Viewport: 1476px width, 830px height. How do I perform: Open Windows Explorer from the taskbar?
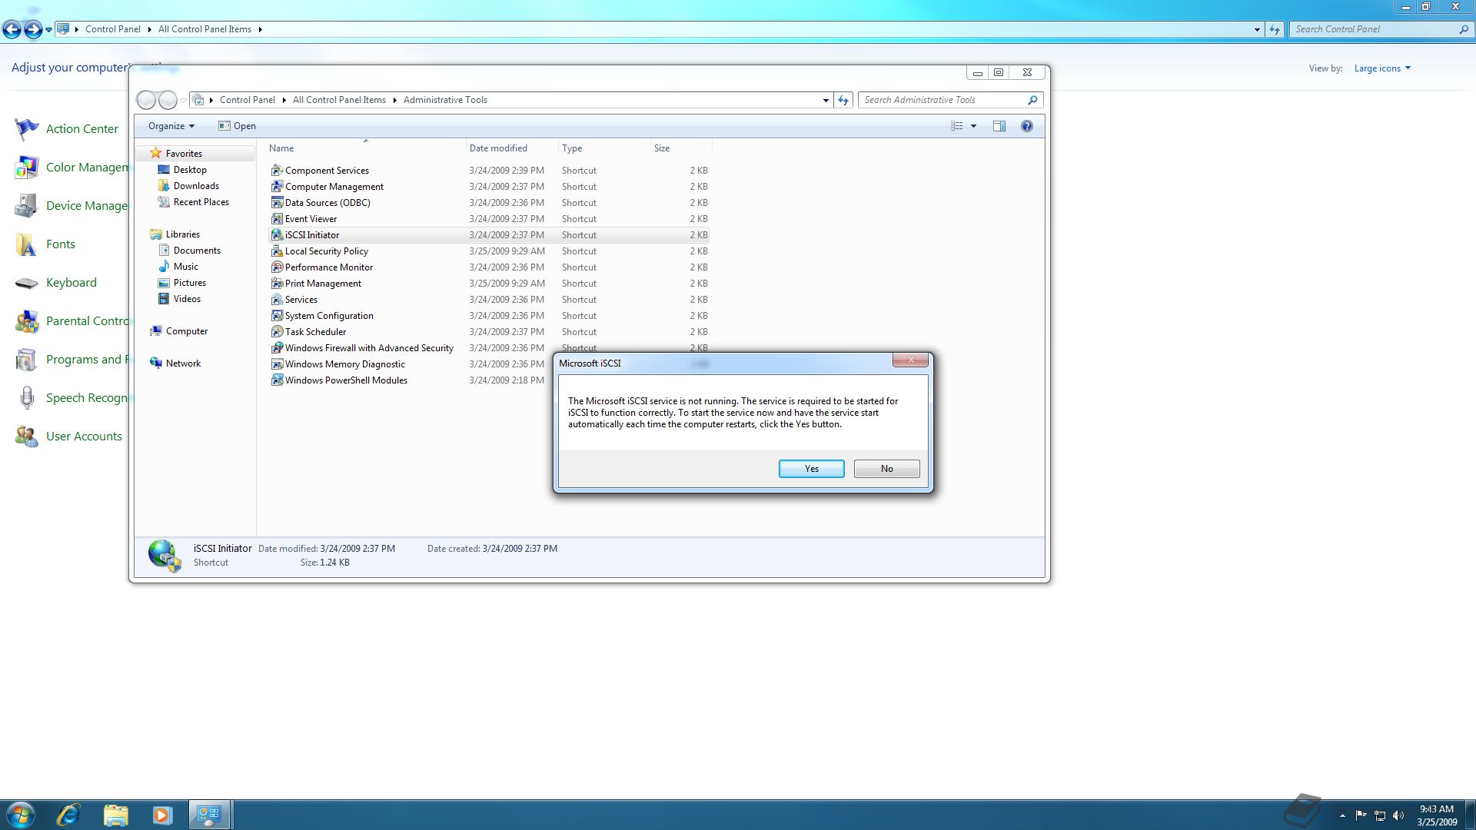point(115,815)
